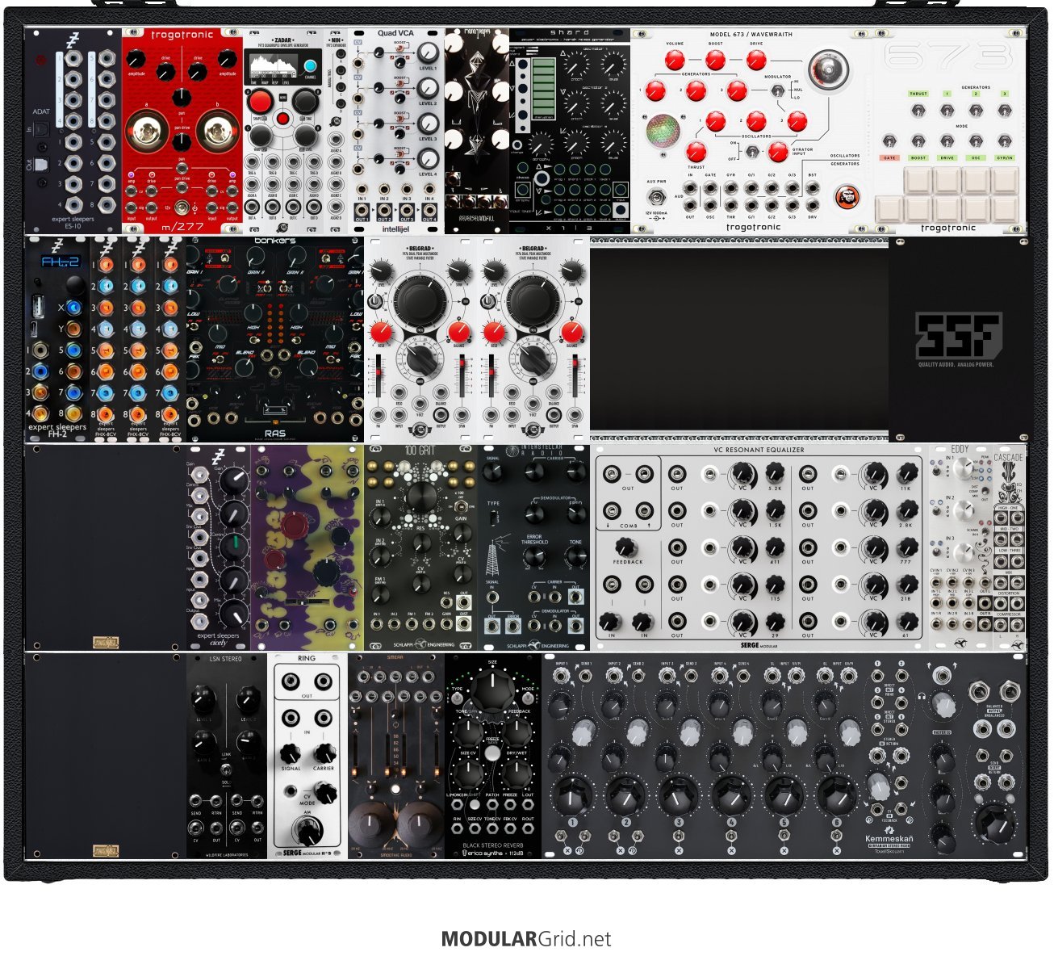1054x956 pixels.
Task: Click the iridescent green sphere on Wavewraith
Action: (662, 129)
